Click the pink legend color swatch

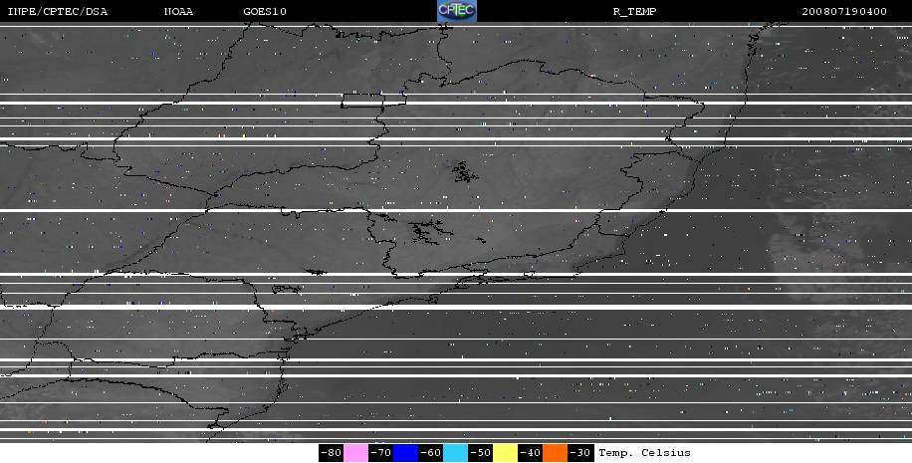pyautogui.click(x=355, y=453)
